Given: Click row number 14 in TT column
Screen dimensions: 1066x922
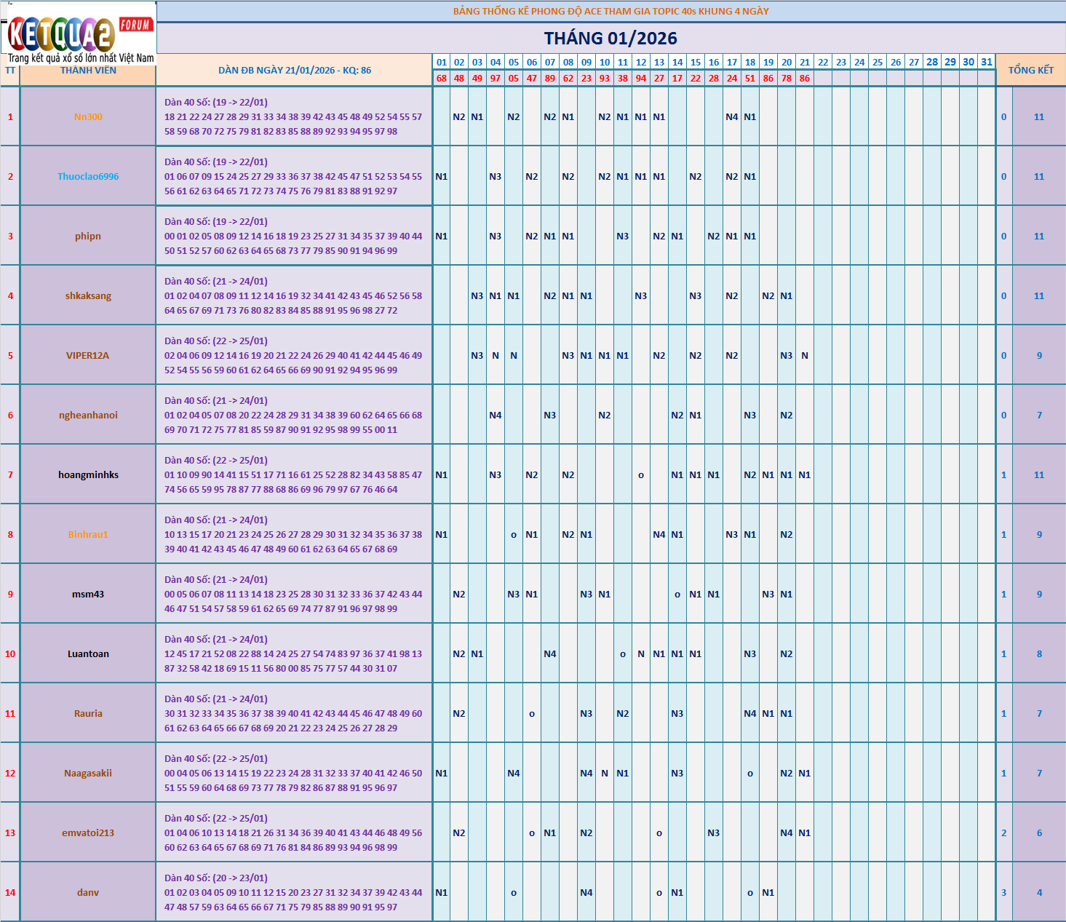Looking at the screenshot, I should [x=10, y=893].
